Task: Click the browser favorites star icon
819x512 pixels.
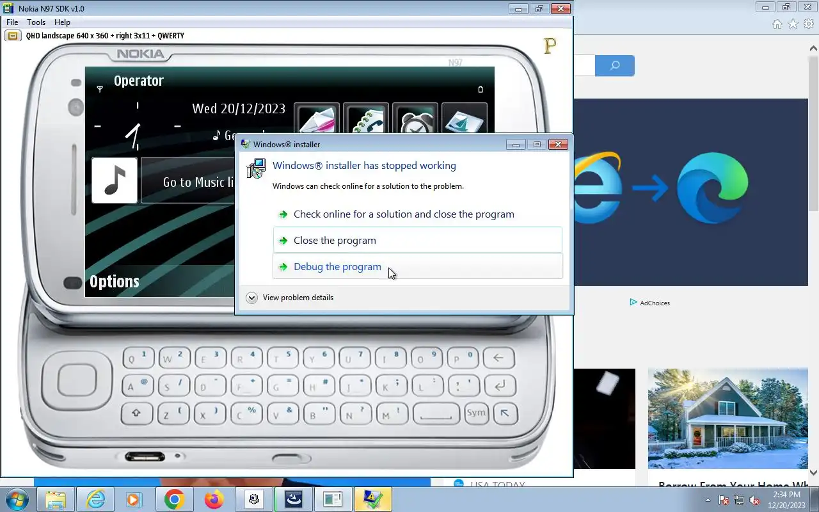Action: pos(793,24)
